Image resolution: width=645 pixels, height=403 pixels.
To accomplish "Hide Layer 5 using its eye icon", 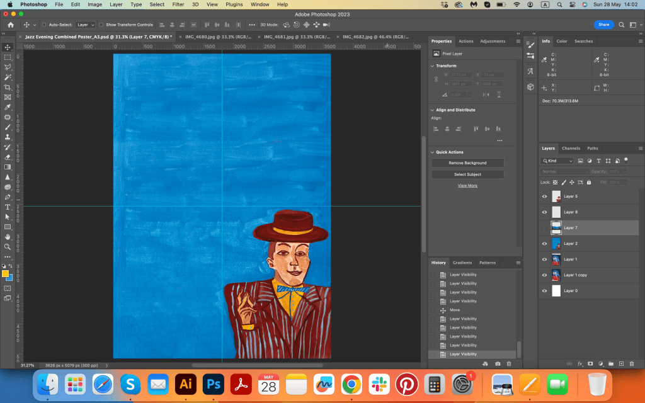I will (545, 196).
